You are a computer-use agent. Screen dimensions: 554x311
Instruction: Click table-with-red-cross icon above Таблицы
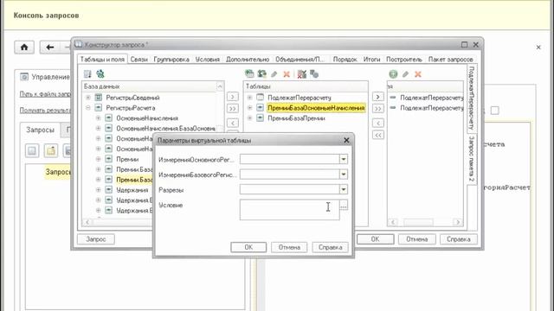(x=302, y=74)
